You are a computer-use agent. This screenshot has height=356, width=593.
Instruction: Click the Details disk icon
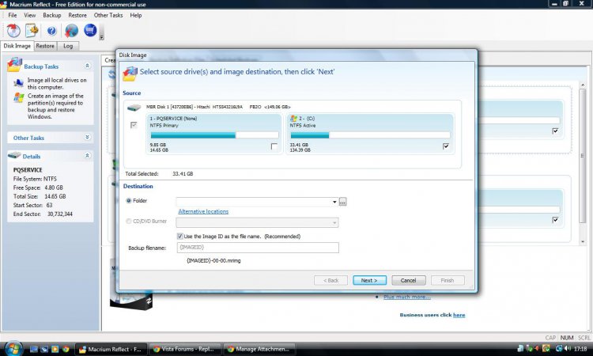pos(14,156)
